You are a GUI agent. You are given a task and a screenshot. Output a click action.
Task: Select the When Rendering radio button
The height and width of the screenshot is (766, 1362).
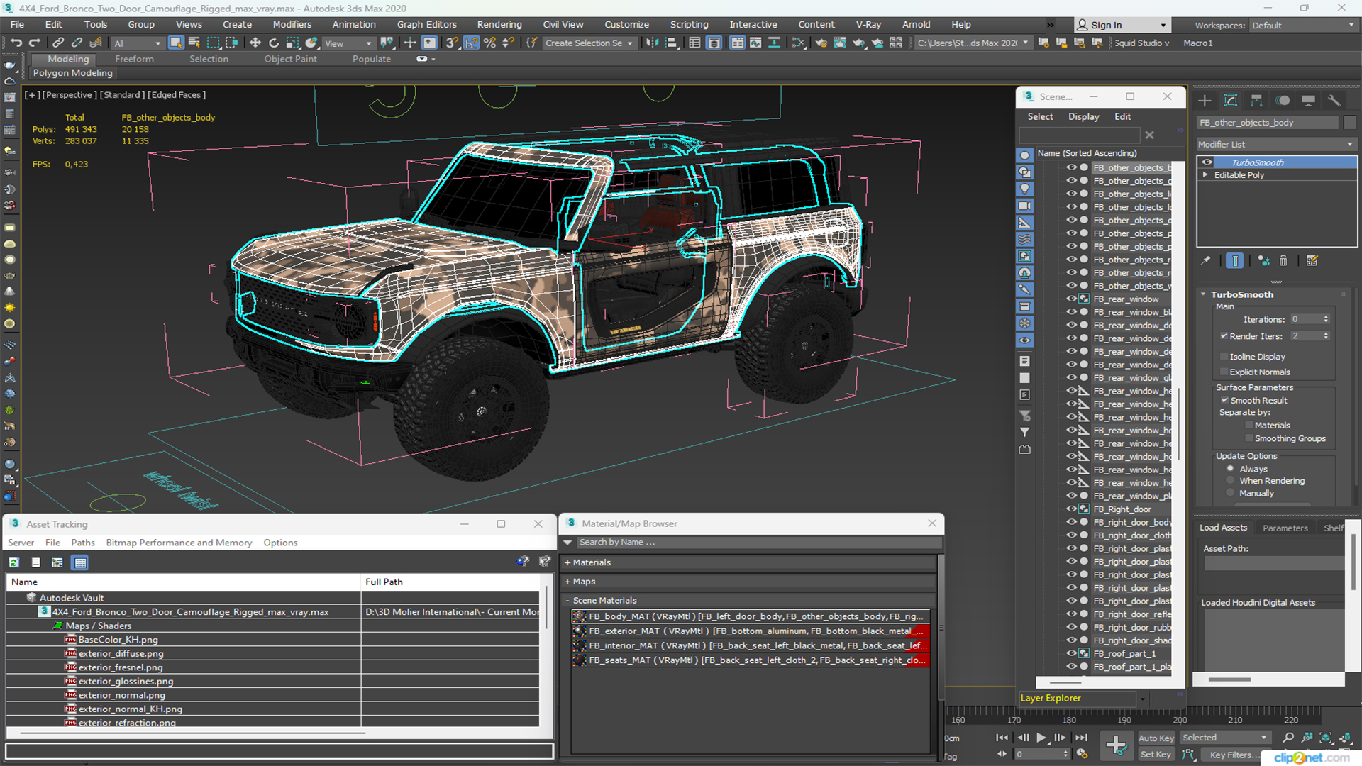[1230, 481]
